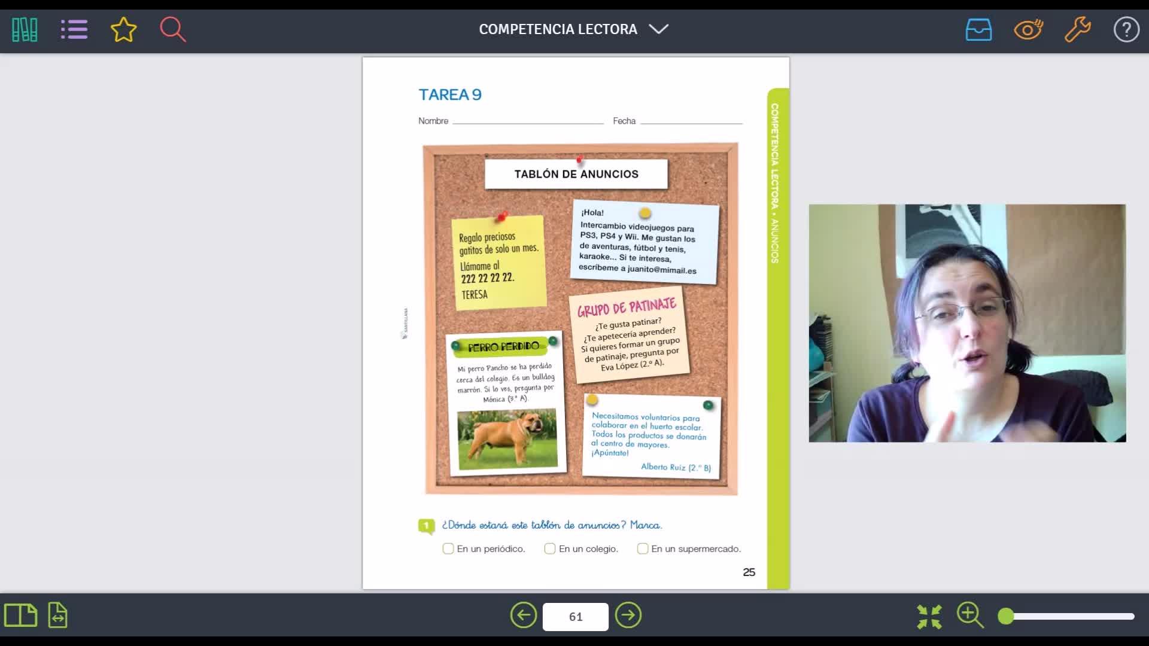Open the library books icon

tap(25, 29)
